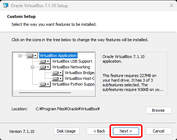Select the VirtualBox Application tree item

(x=58, y=55)
